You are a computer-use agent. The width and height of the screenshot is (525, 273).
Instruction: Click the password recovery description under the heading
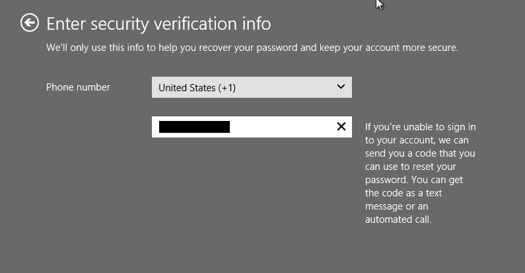click(x=252, y=48)
